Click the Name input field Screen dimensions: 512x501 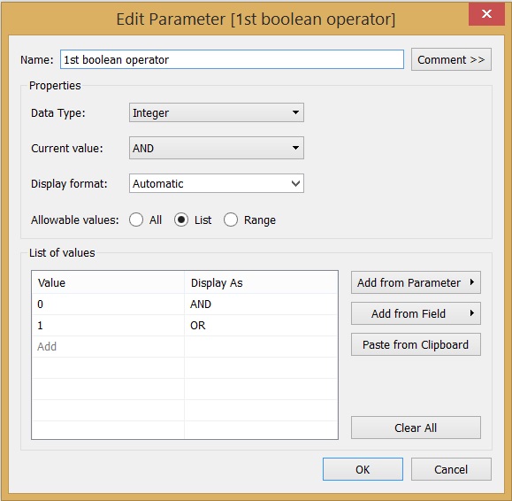point(232,59)
